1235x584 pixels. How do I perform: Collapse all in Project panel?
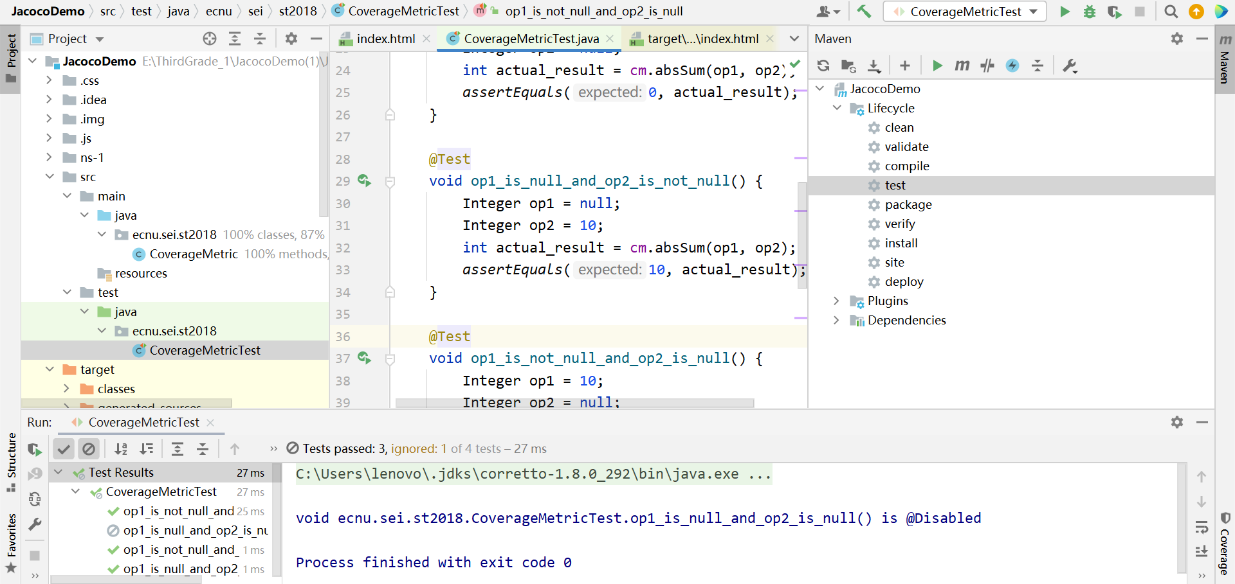pos(260,39)
